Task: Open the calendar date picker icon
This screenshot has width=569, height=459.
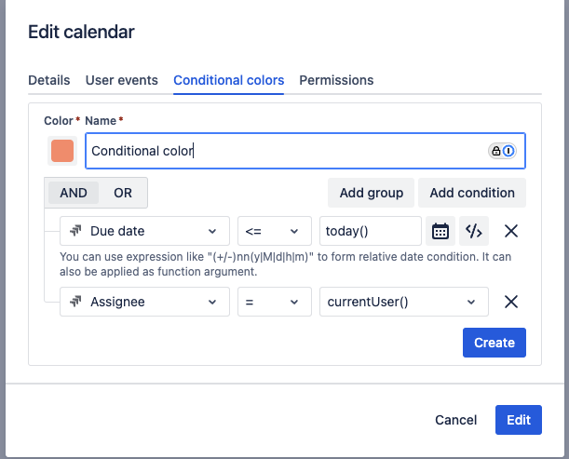Action: (x=440, y=231)
